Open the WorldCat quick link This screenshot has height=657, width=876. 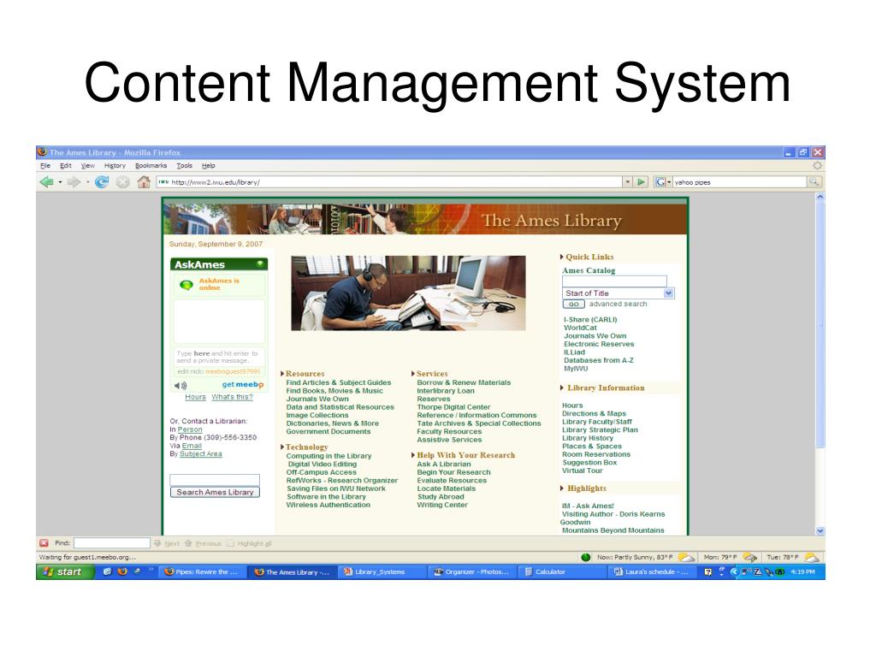click(x=580, y=328)
